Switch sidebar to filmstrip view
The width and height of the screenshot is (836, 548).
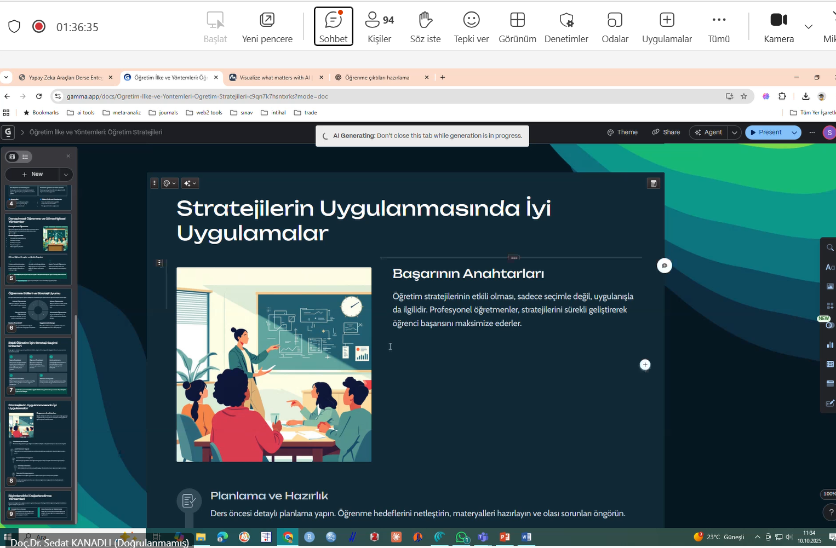click(x=13, y=157)
